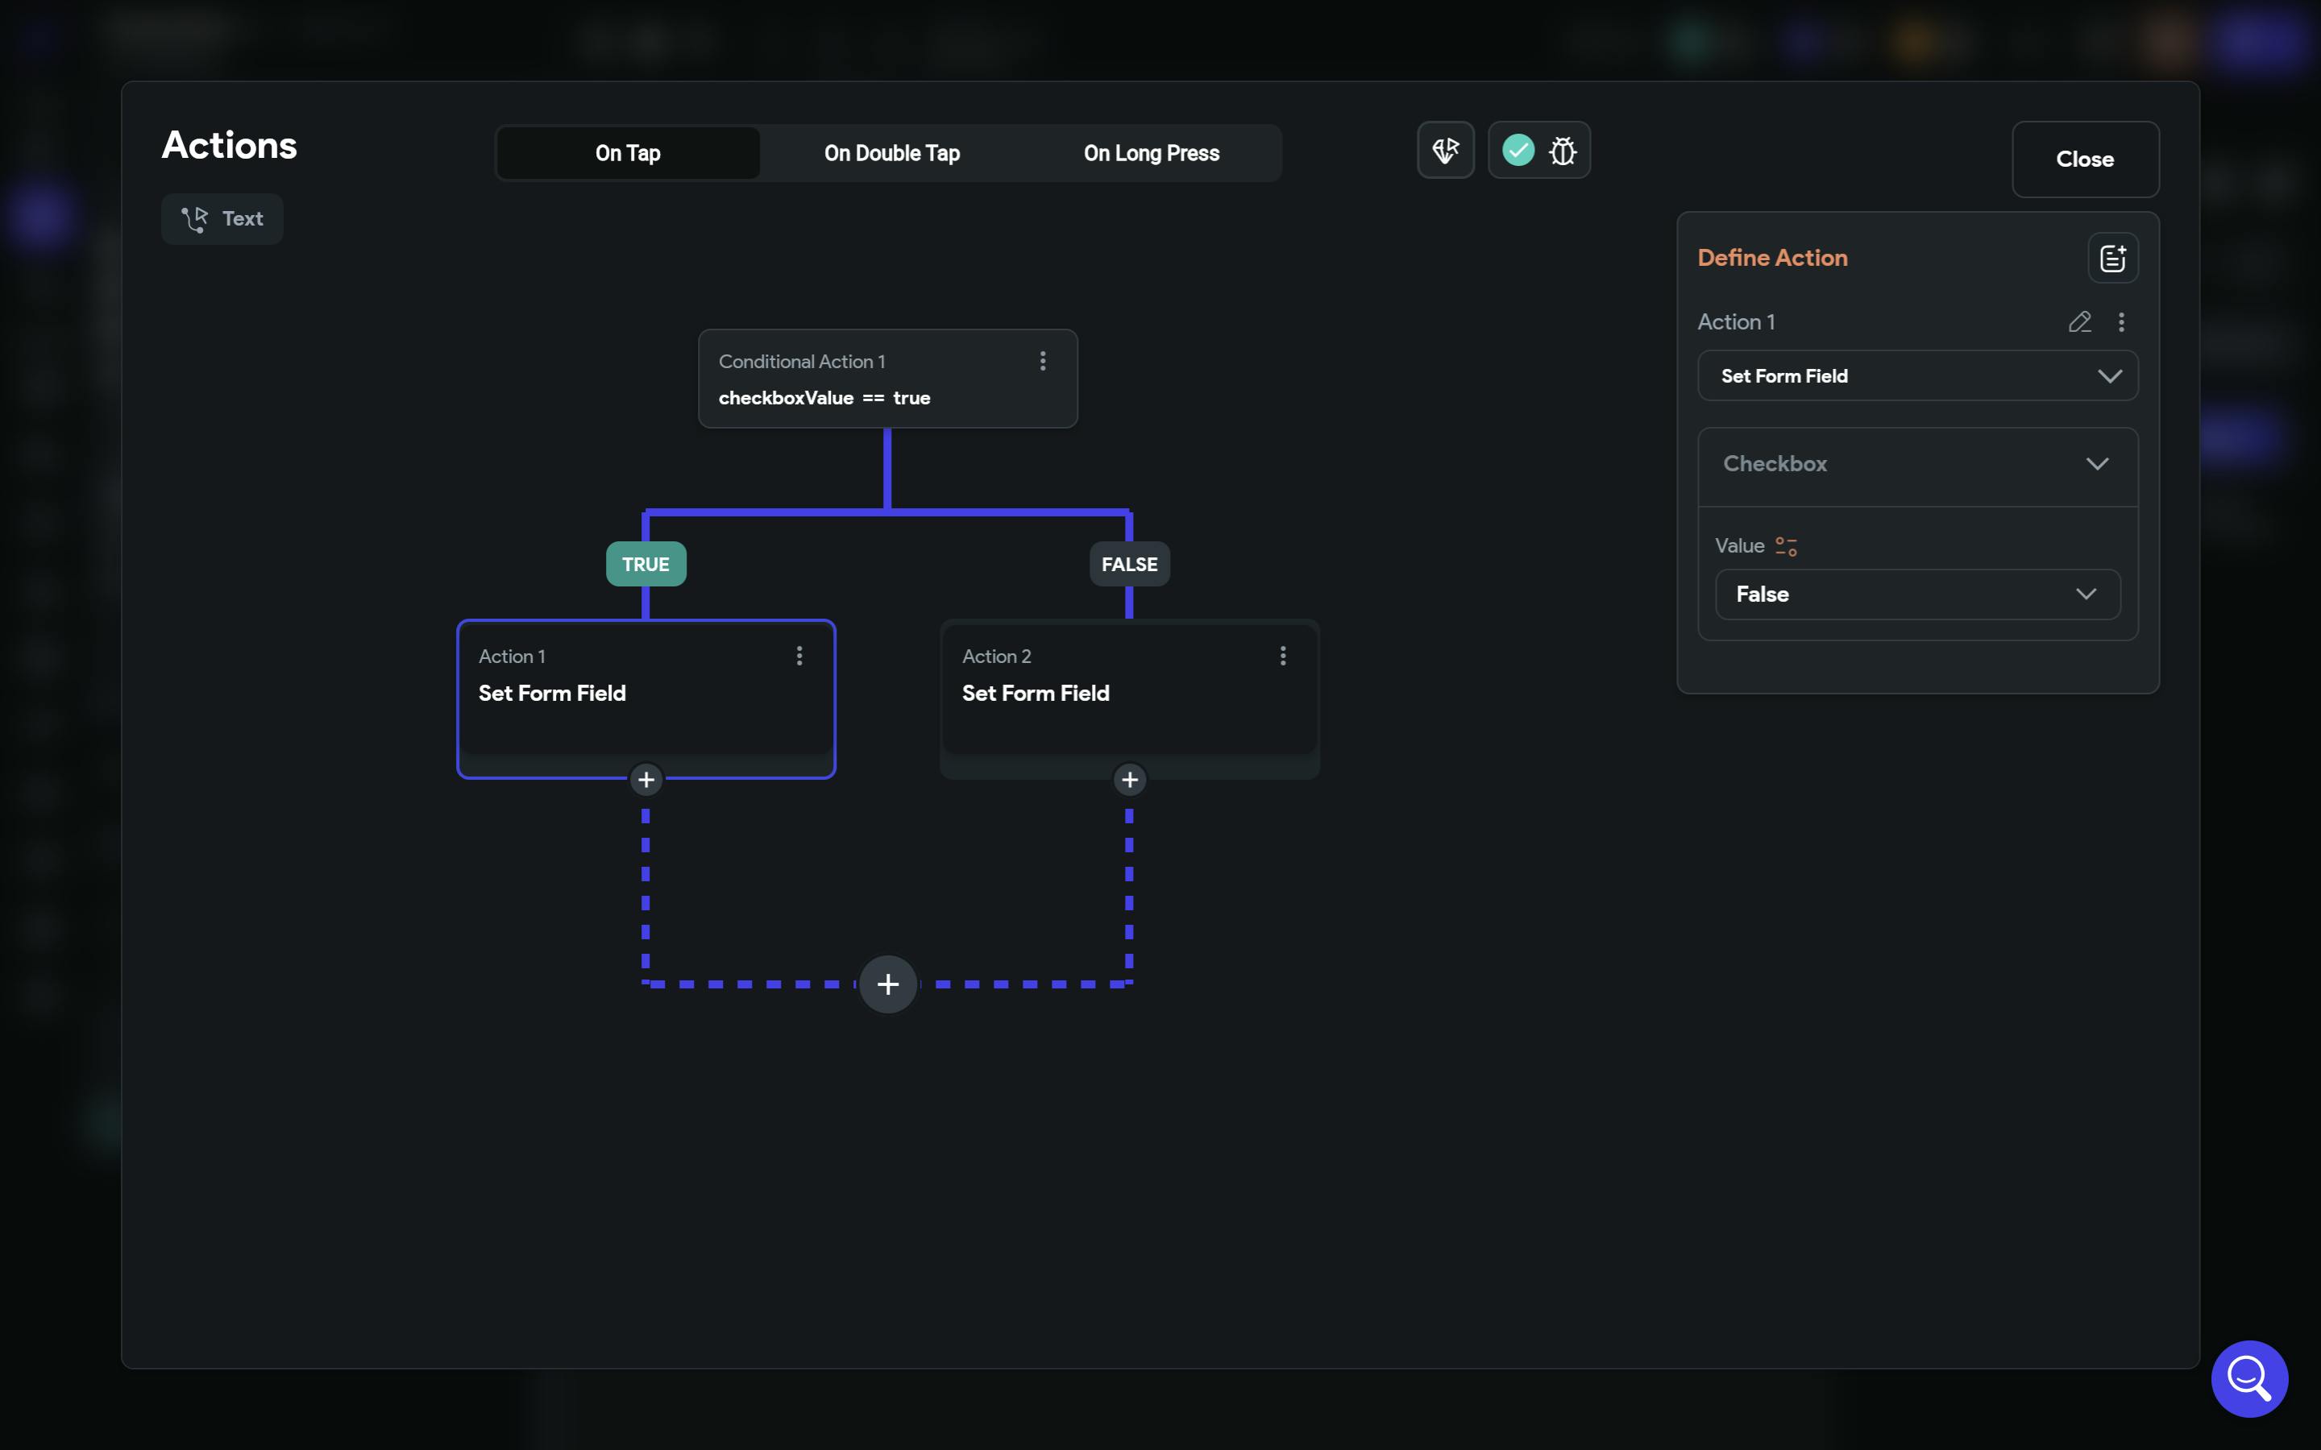Open three-dot menu beside Action 1 title in panel

pos(2120,322)
